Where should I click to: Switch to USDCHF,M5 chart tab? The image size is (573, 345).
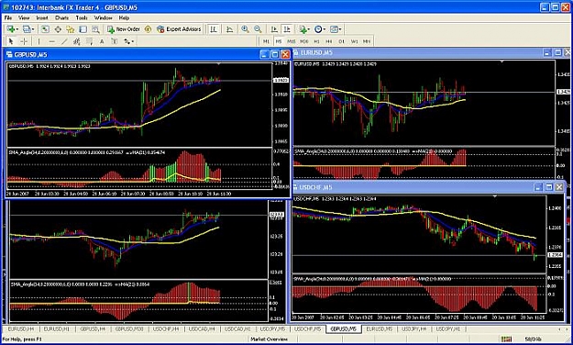[x=308, y=329]
